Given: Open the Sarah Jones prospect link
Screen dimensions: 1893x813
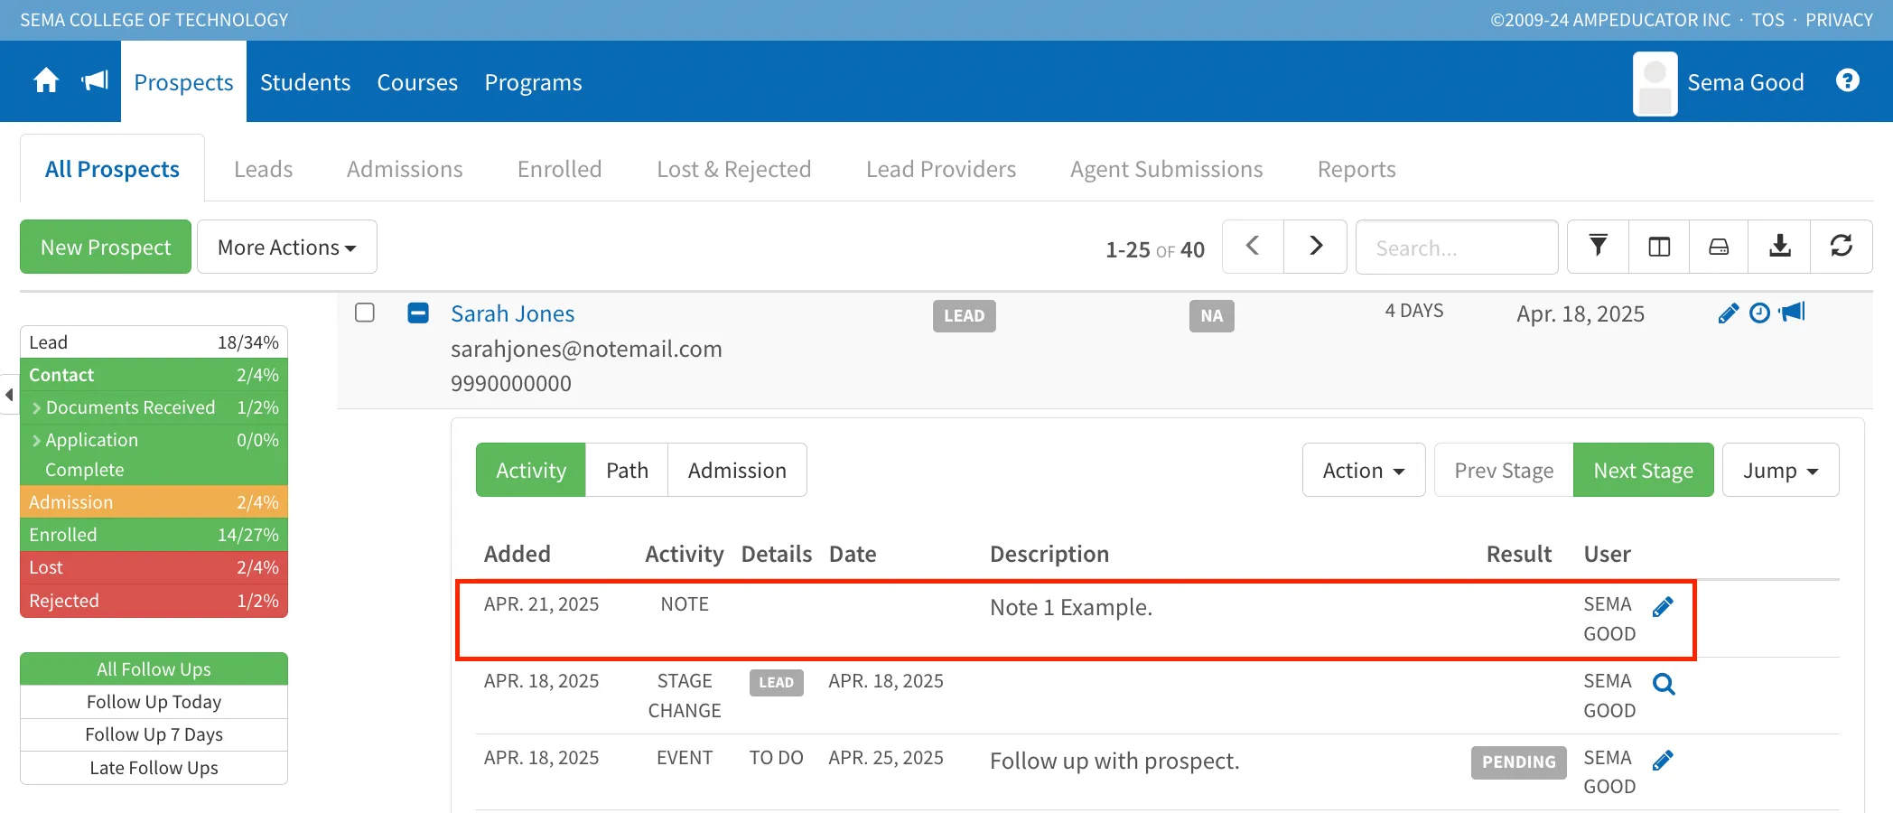Looking at the screenshot, I should pyautogui.click(x=512, y=313).
